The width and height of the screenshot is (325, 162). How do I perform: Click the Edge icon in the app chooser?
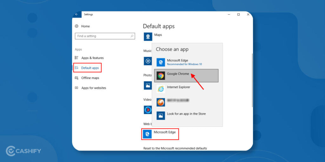pos(161,62)
